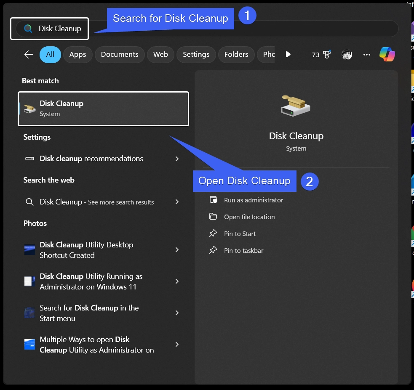Expand Disk cleanup recommendations chevron
Screen dimensions: 414x390
(177, 159)
